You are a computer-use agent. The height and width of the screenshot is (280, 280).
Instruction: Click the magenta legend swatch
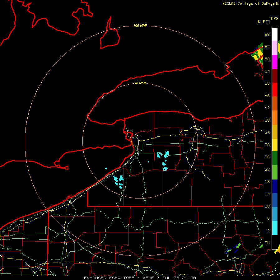point(275,62)
